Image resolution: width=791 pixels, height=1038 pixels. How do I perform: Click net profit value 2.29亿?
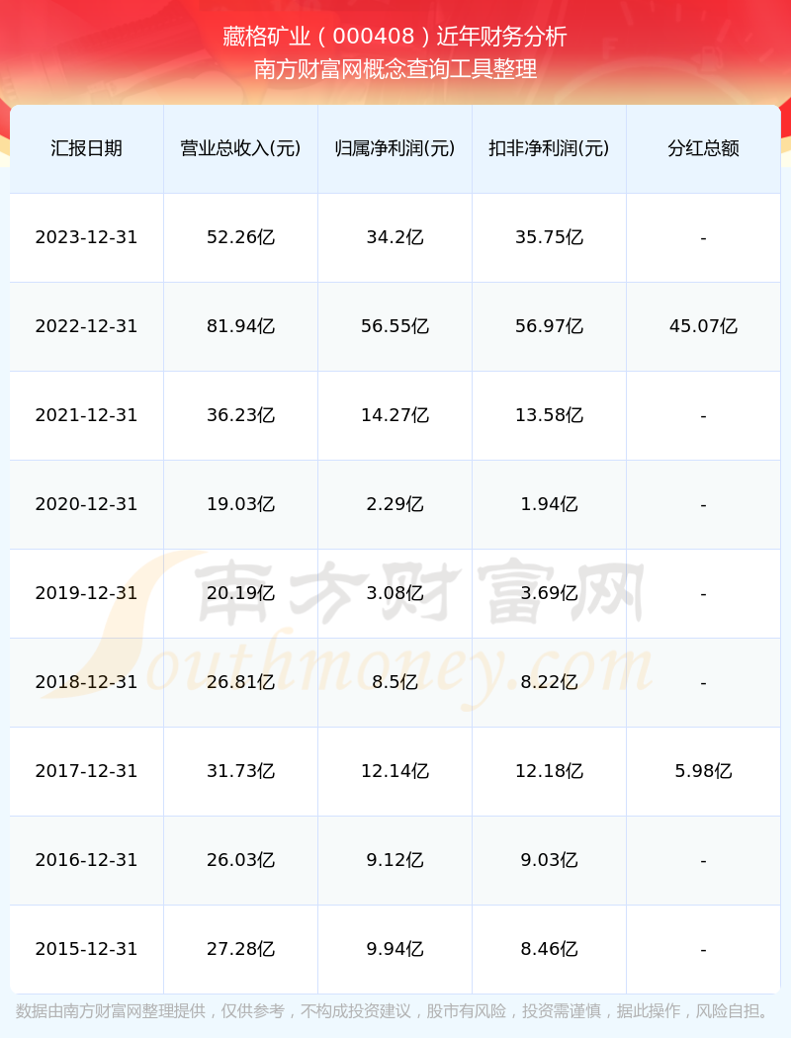[395, 504]
